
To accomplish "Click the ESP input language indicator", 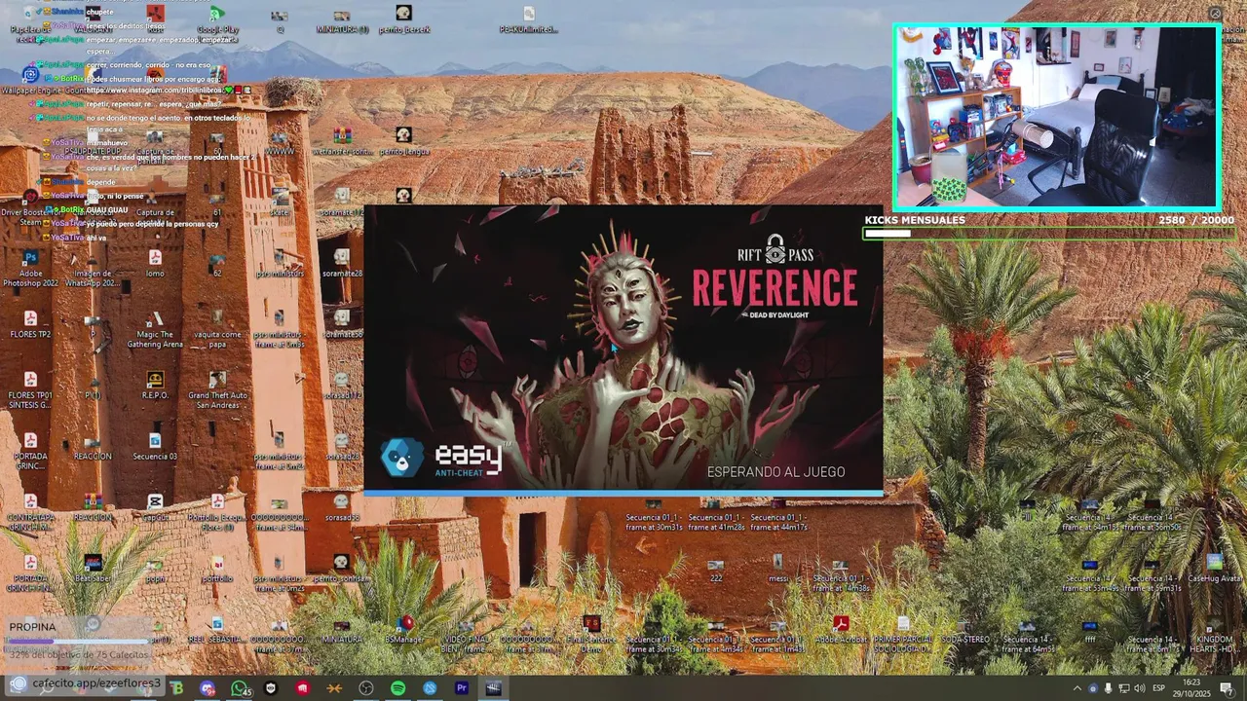I will point(1159,688).
